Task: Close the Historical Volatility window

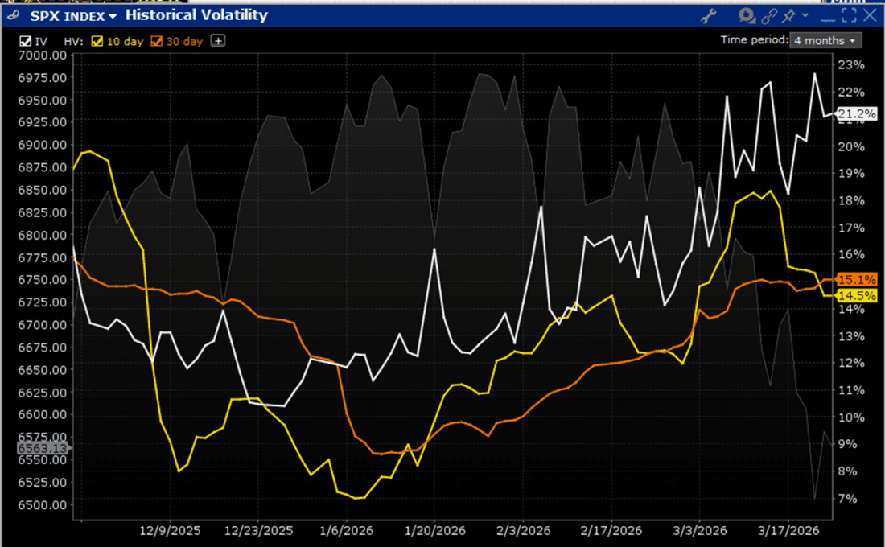Action: click(869, 15)
